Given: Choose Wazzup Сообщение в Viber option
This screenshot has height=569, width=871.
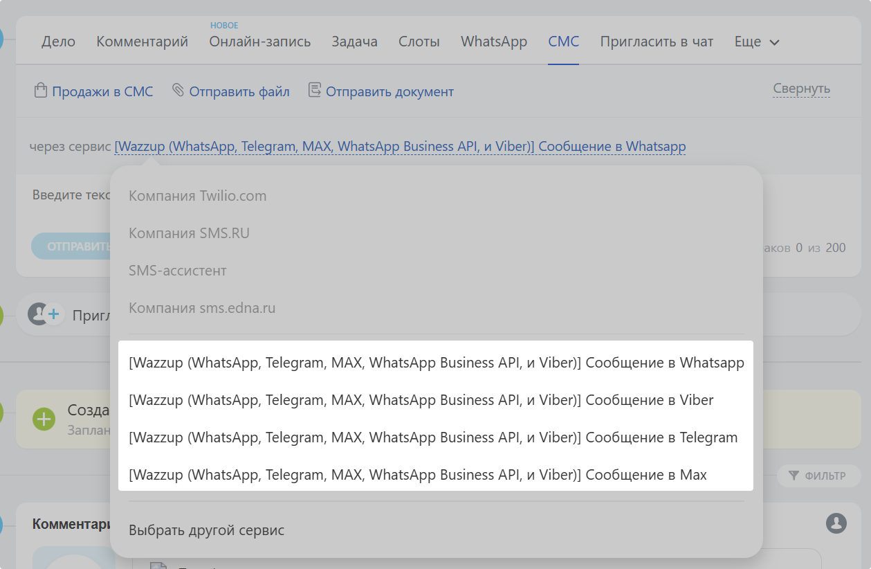Looking at the screenshot, I should pos(421,400).
